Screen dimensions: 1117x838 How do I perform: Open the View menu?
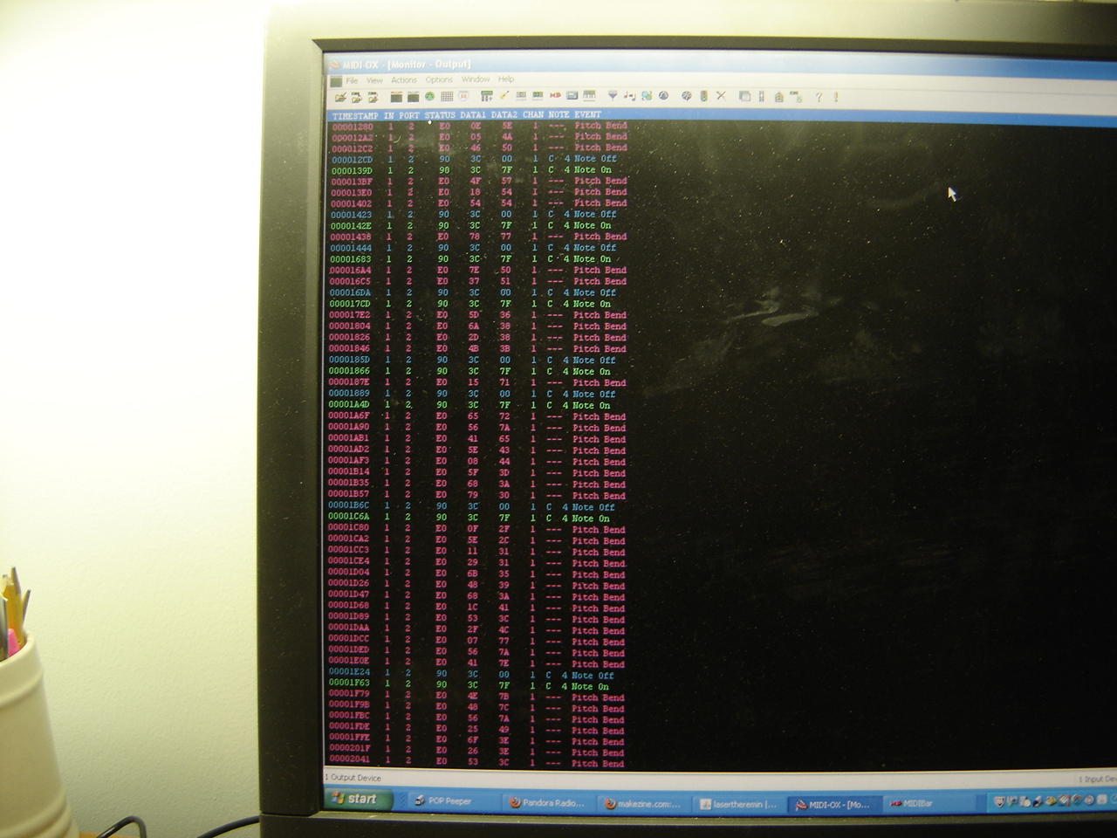pos(374,80)
